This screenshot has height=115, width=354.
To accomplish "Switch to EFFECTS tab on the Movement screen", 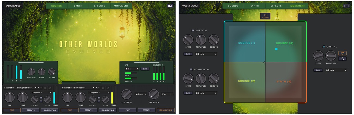I will click(276, 6).
